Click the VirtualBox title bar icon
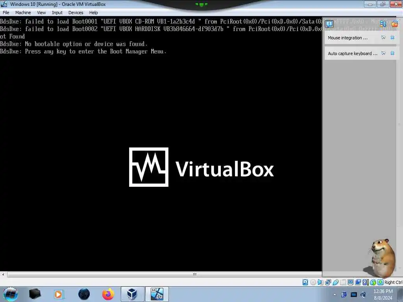The width and height of the screenshot is (403, 302). click(x=4, y=4)
